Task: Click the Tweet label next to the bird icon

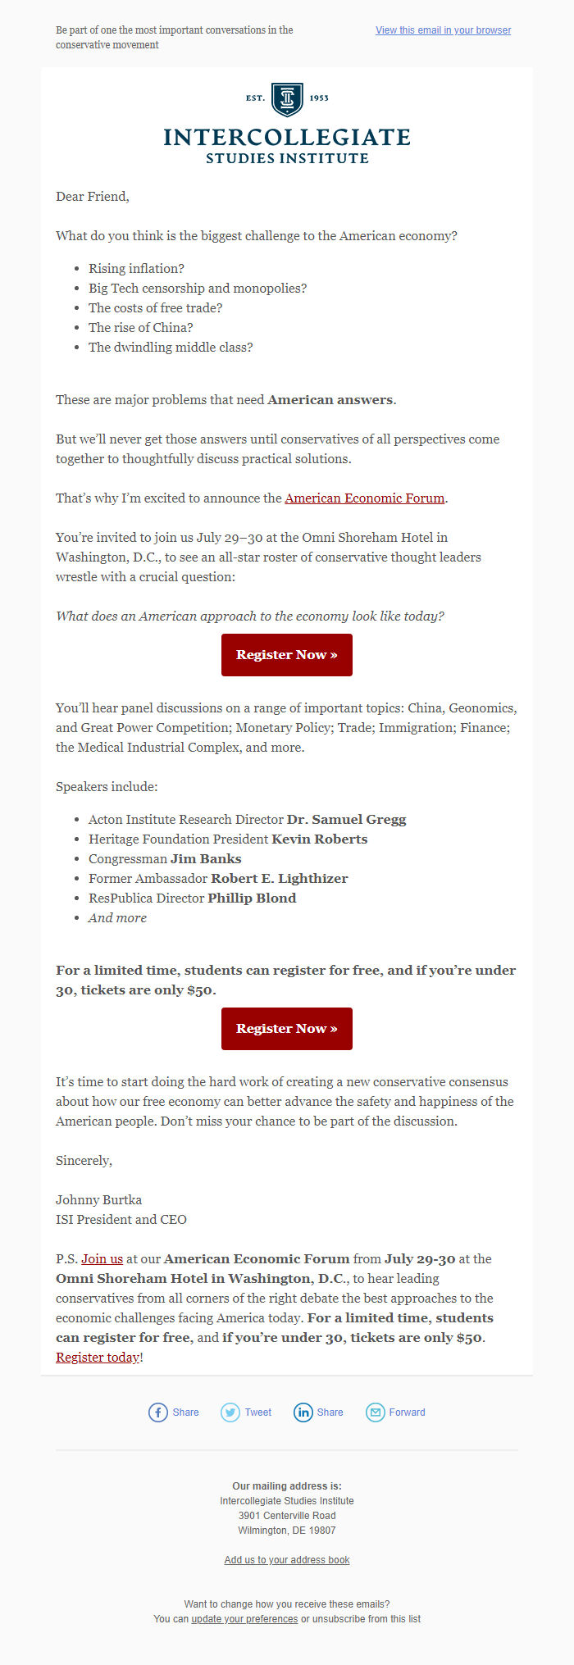Action: coord(257,1413)
